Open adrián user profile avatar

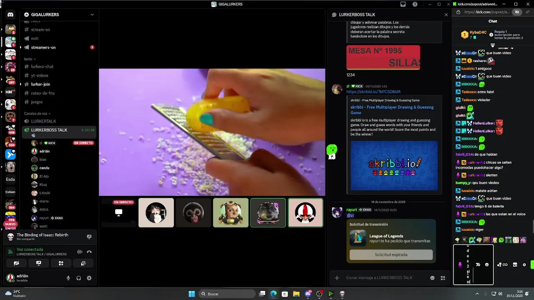point(10,277)
